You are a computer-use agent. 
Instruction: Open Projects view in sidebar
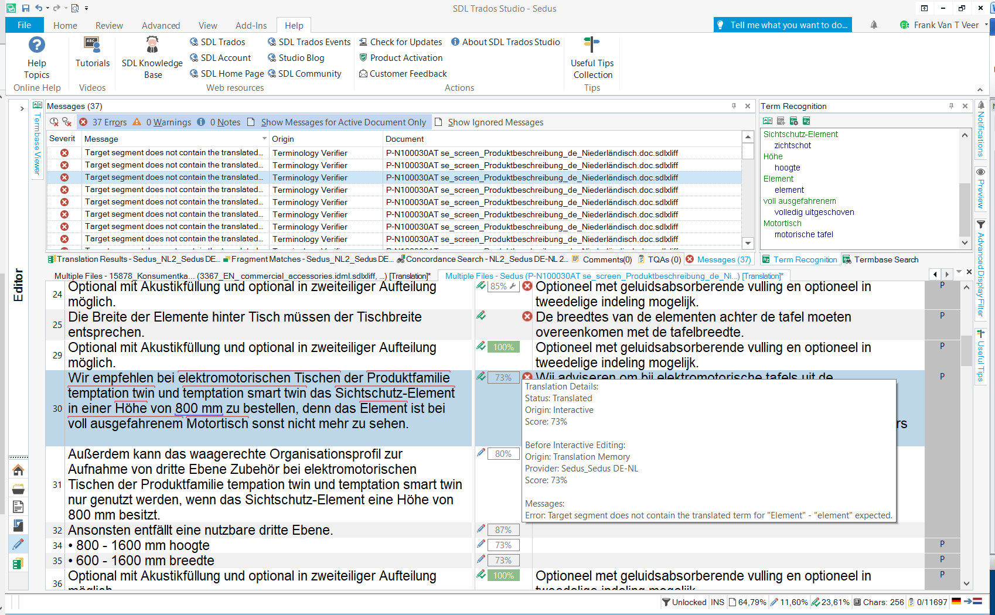coord(18,488)
